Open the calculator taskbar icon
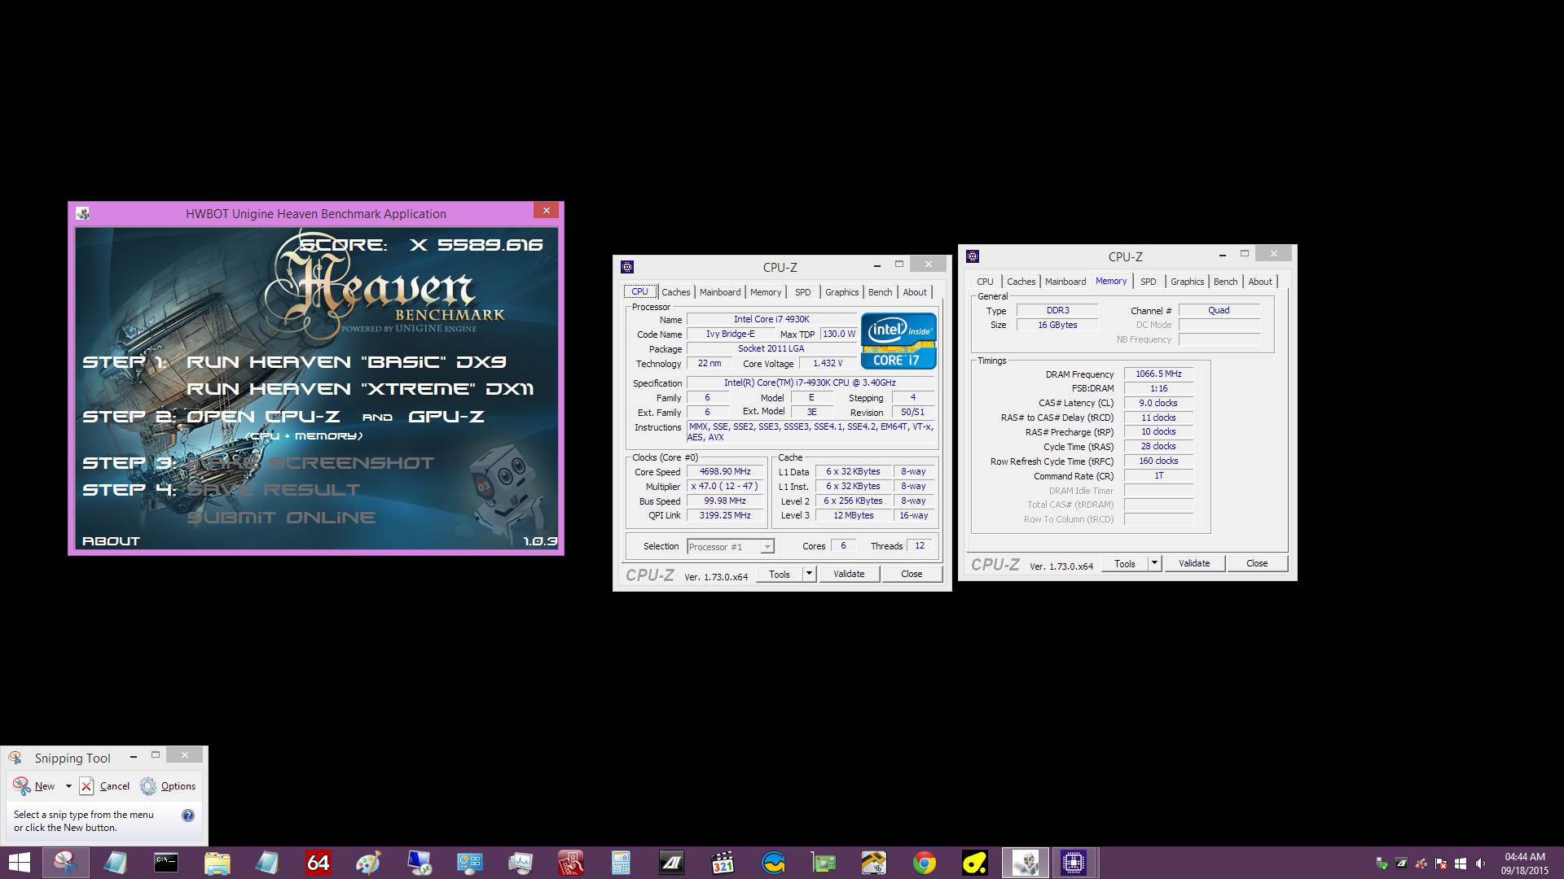Viewport: 1564px width, 879px height. [621, 863]
